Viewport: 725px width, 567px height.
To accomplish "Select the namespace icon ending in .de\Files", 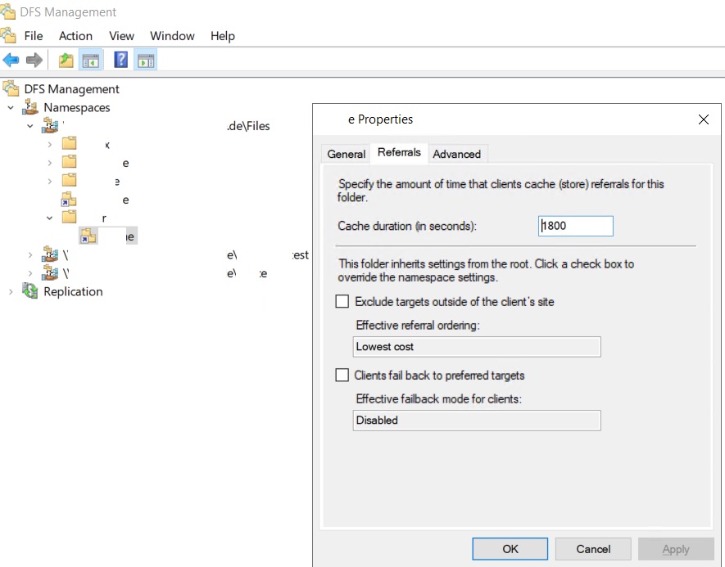I will [51, 125].
